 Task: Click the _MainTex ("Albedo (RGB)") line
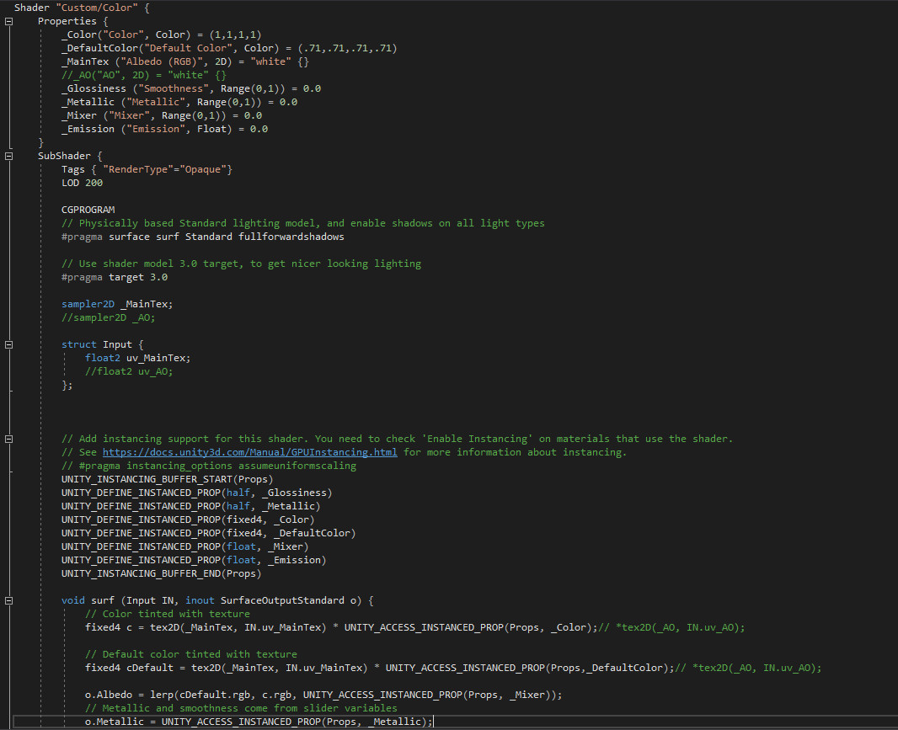coord(185,61)
